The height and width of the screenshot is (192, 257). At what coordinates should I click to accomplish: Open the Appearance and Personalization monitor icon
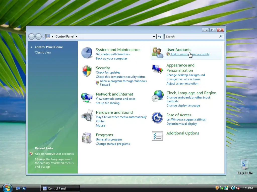pos(157,69)
